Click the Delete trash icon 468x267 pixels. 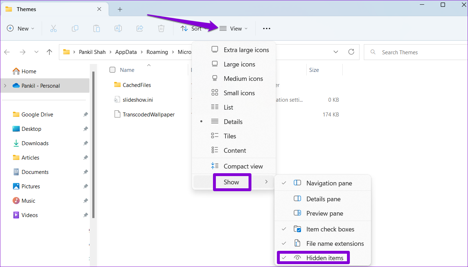coord(162,28)
